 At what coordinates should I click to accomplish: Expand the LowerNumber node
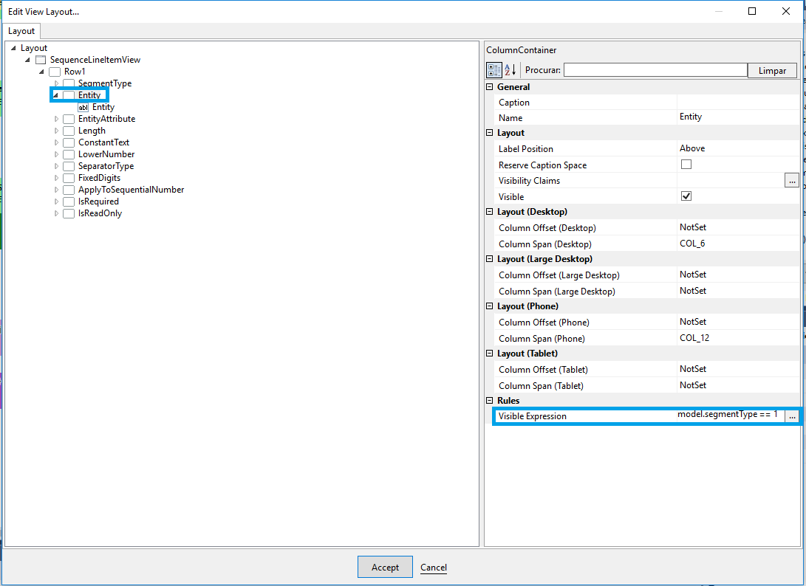(56, 154)
